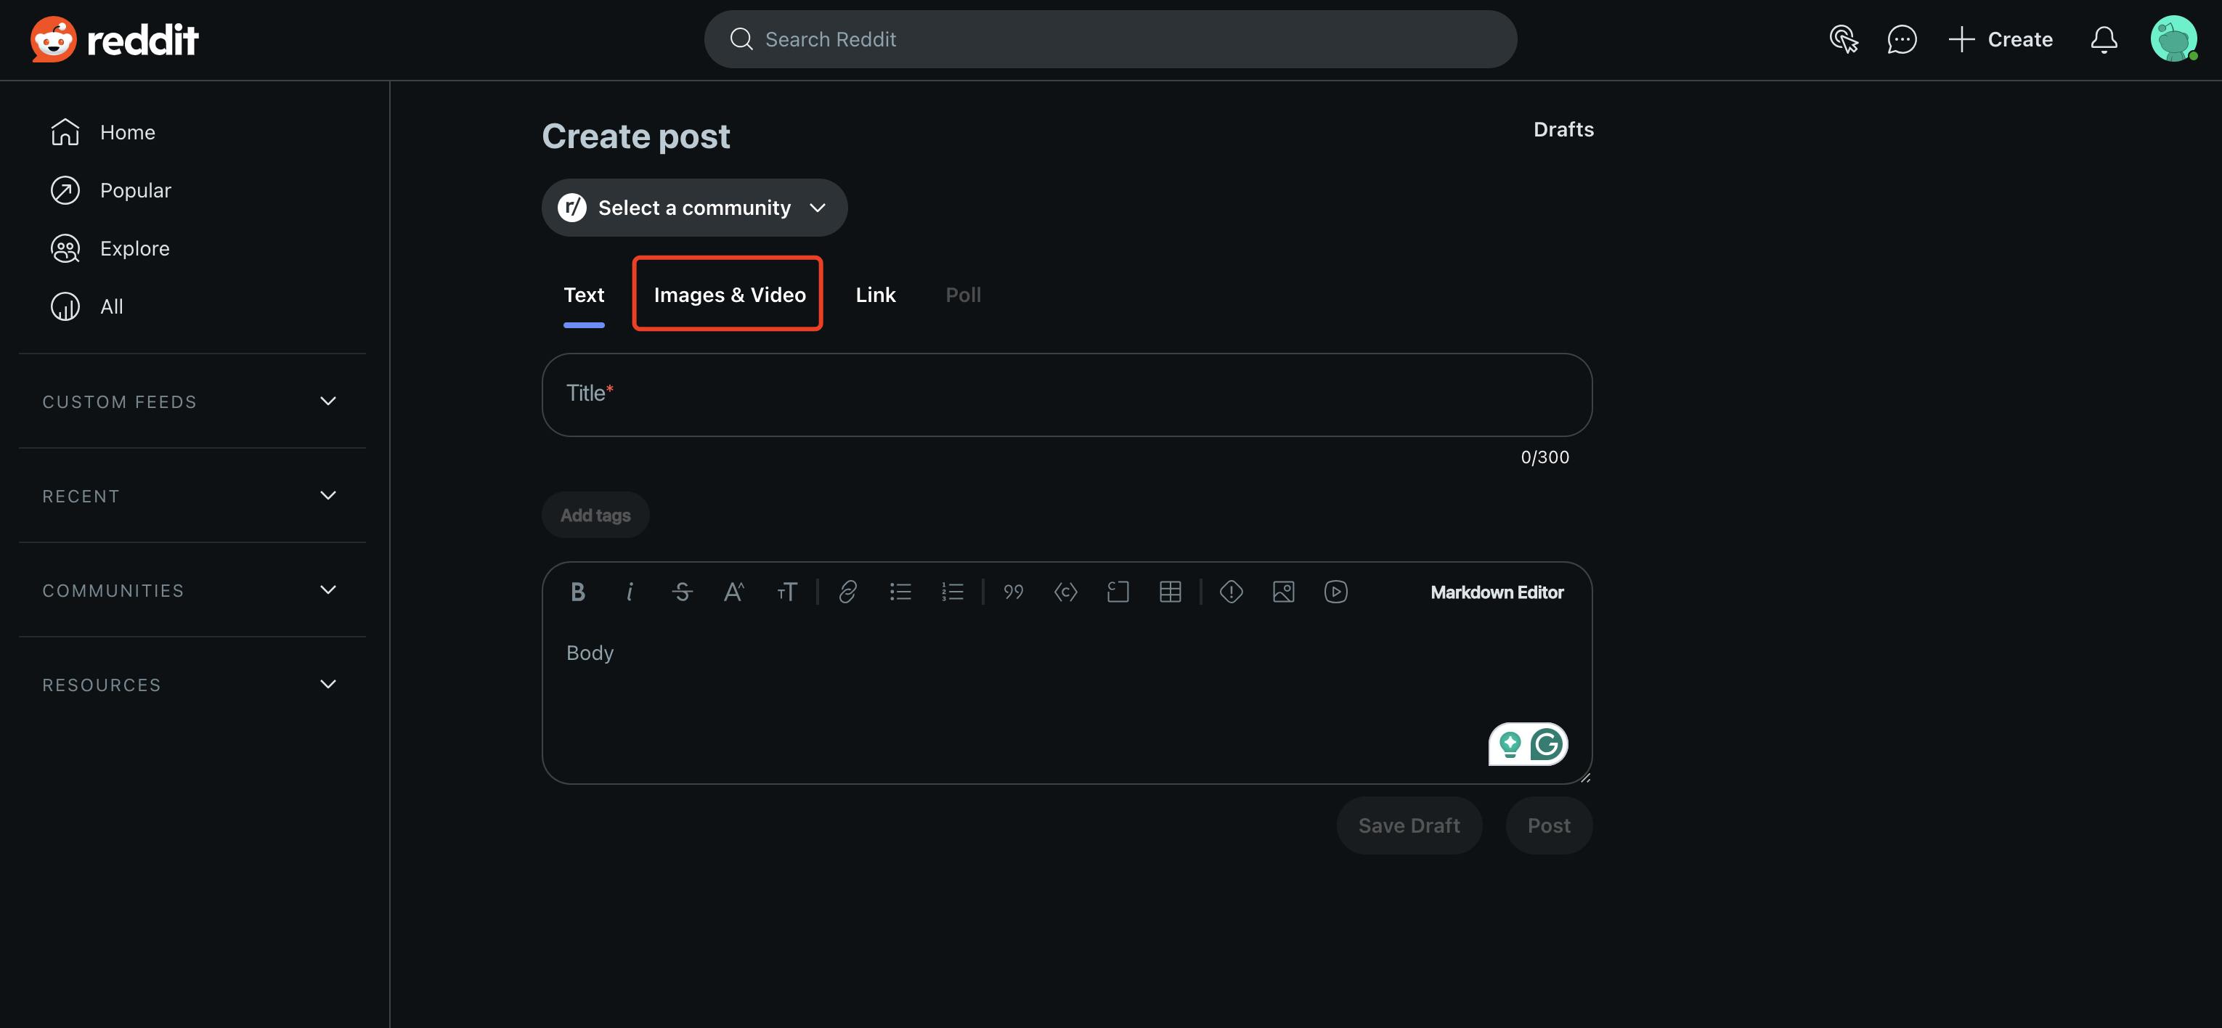2222x1028 pixels.
Task: Open Drafts
Action: (1562, 129)
